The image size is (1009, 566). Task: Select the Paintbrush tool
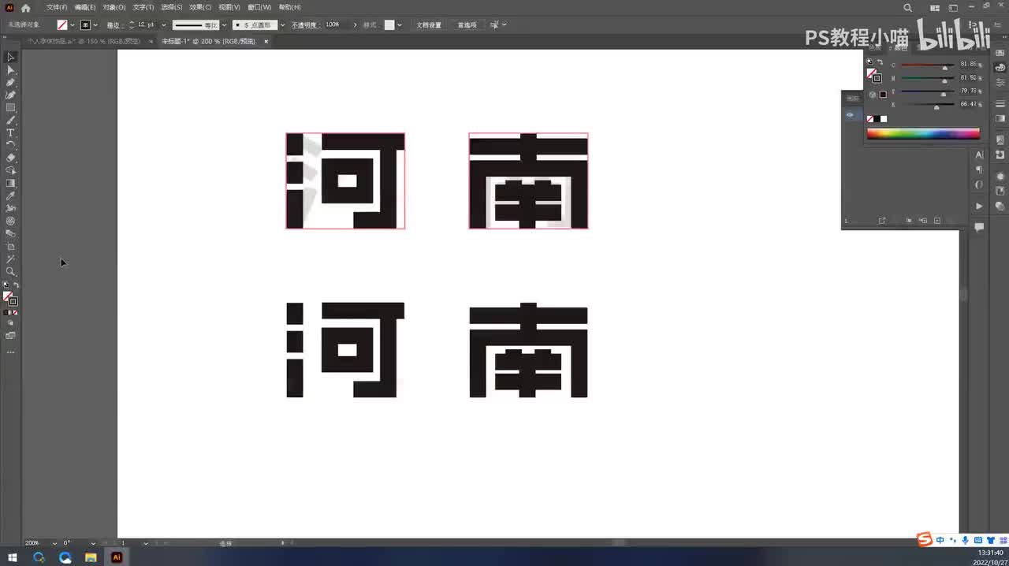click(x=10, y=121)
